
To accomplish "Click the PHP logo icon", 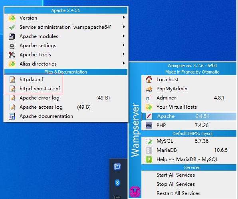I will [149, 125].
